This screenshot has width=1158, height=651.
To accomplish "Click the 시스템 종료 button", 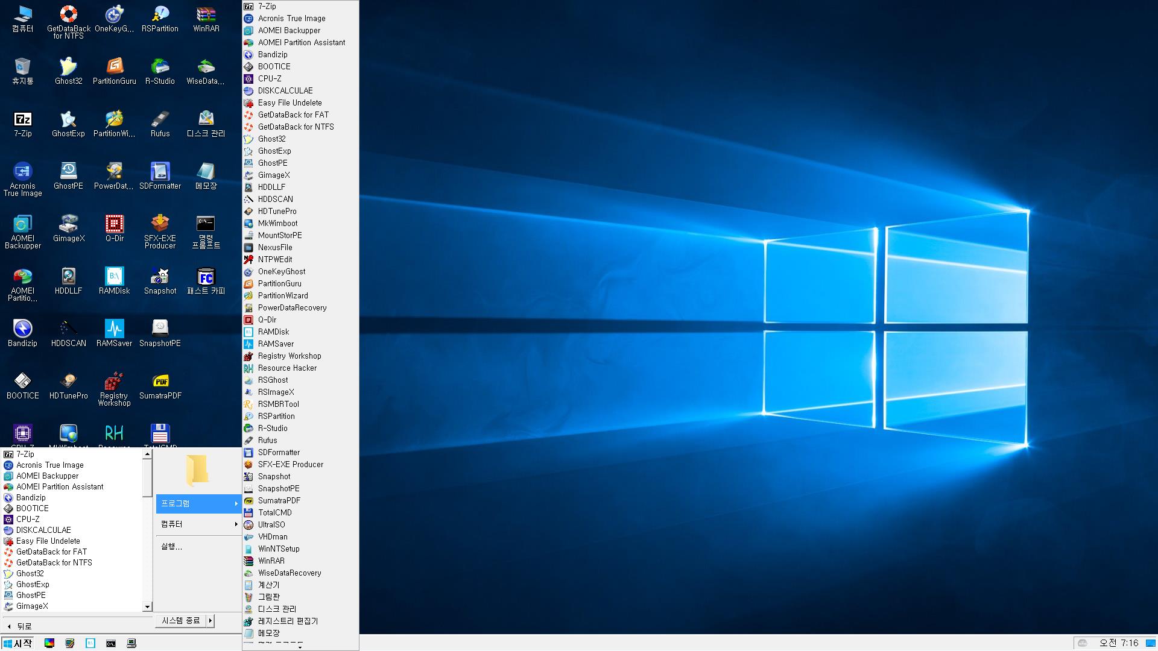I will (181, 620).
